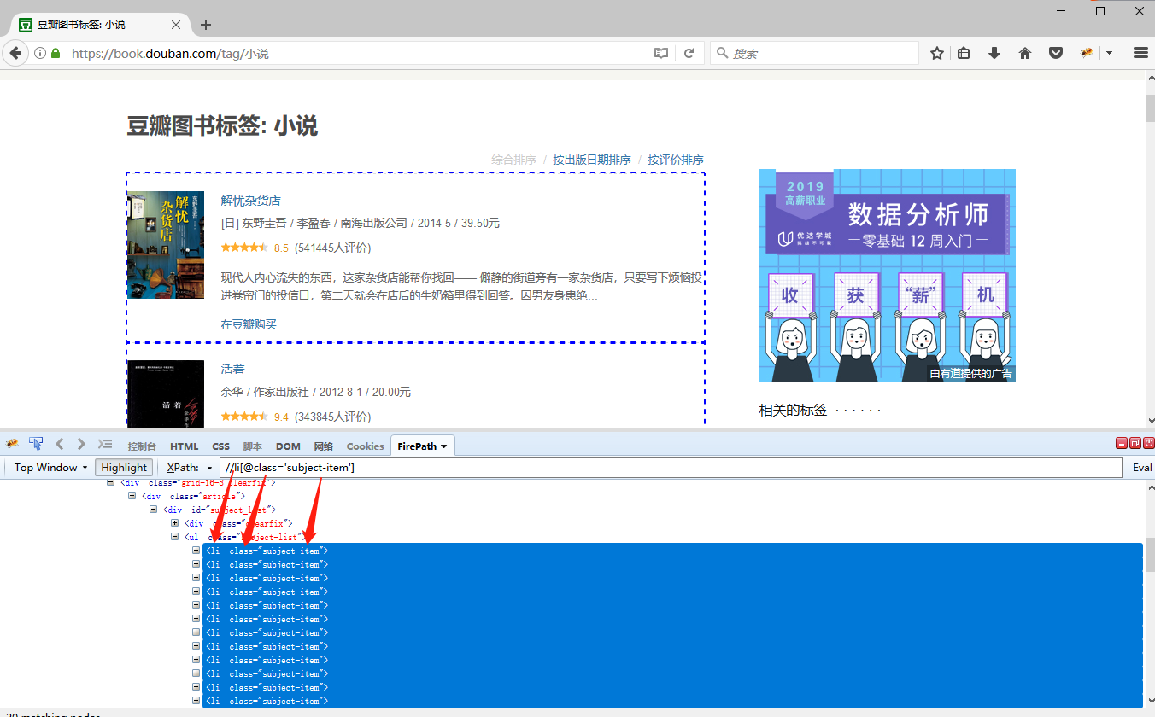Collapse the ul subject-list node

pyautogui.click(x=175, y=537)
